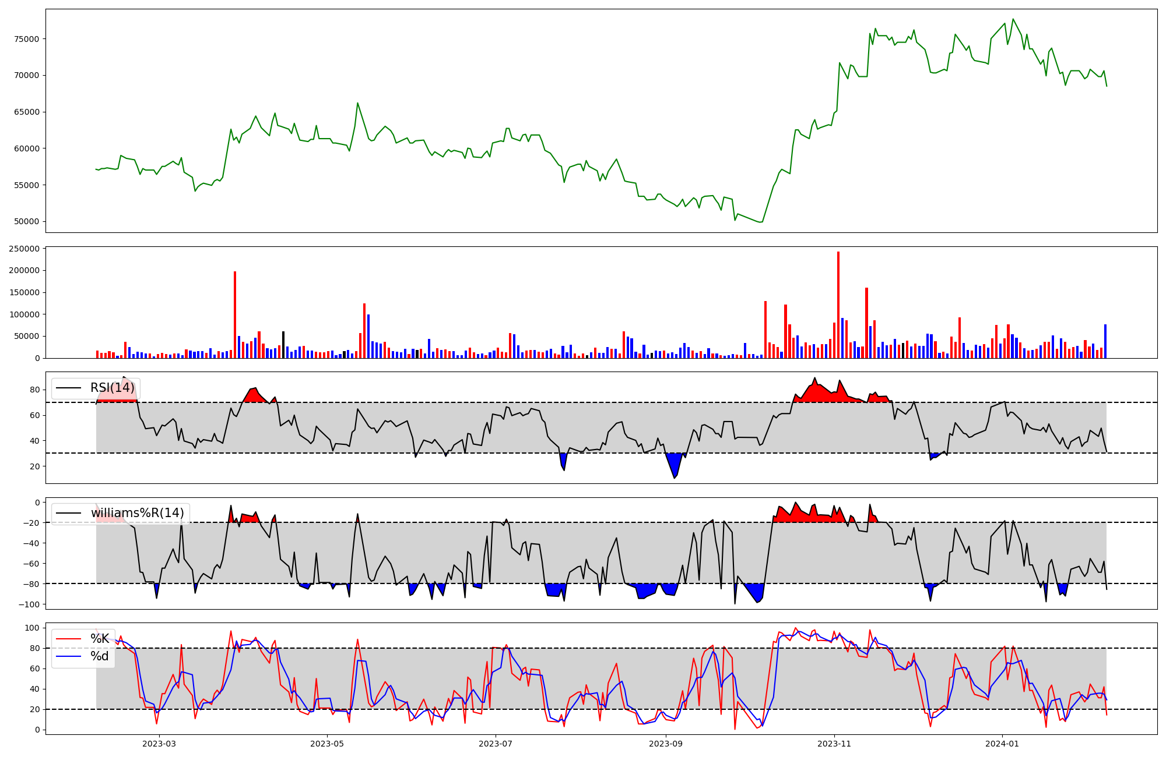This screenshot has height=757, width=1166.
Task: Click the RSI(14) legend label
Action: coord(112,388)
